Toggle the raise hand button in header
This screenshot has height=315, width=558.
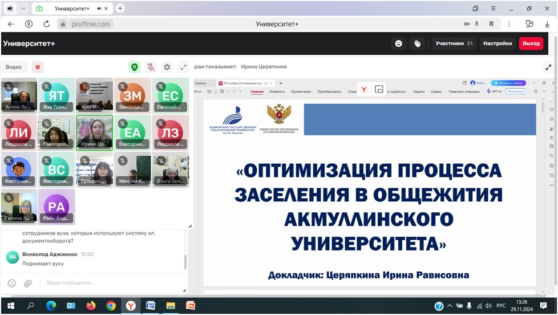point(417,43)
